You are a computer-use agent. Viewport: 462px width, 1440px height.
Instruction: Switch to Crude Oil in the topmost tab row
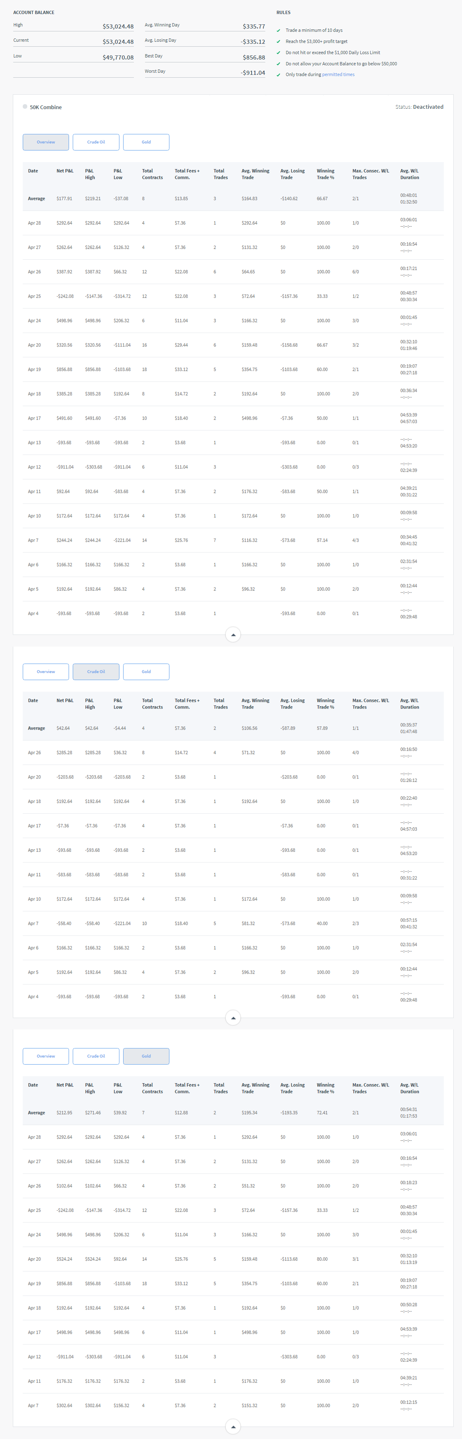(96, 142)
